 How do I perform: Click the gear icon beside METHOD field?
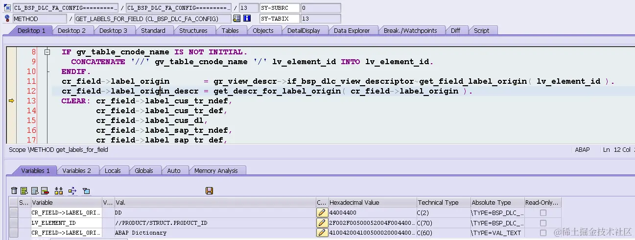pyautogui.click(x=7, y=19)
